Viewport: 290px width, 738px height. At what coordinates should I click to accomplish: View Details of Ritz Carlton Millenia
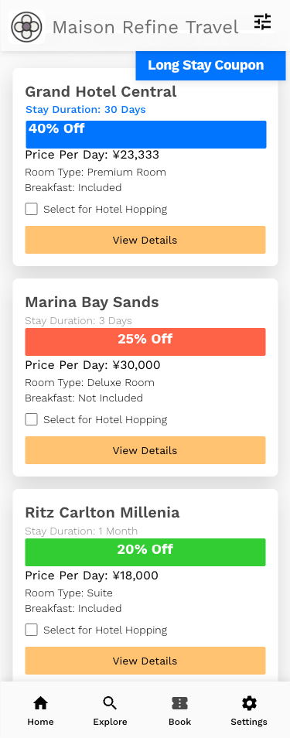click(x=145, y=661)
